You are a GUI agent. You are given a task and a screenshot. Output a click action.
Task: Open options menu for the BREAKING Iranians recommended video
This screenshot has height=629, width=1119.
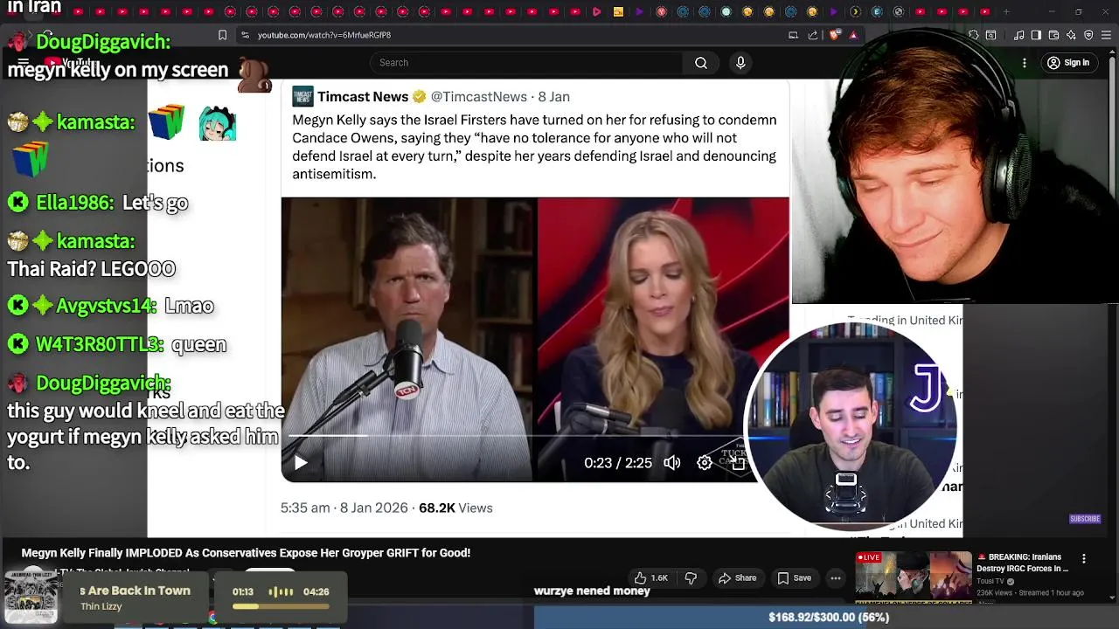coord(1084,559)
